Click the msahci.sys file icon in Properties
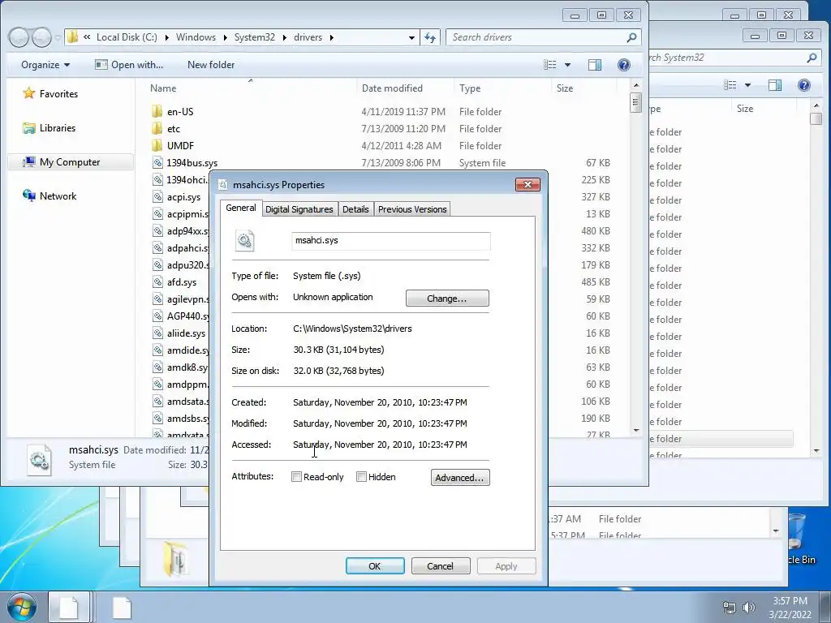Screen dimensions: 831x623 [x=245, y=240]
